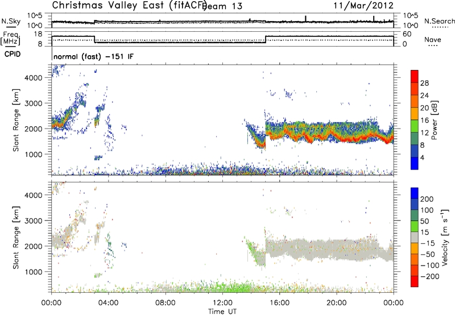Click the red power backscatter band near 20:00
This screenshot has height=315, width=455.
pos(337,136)
